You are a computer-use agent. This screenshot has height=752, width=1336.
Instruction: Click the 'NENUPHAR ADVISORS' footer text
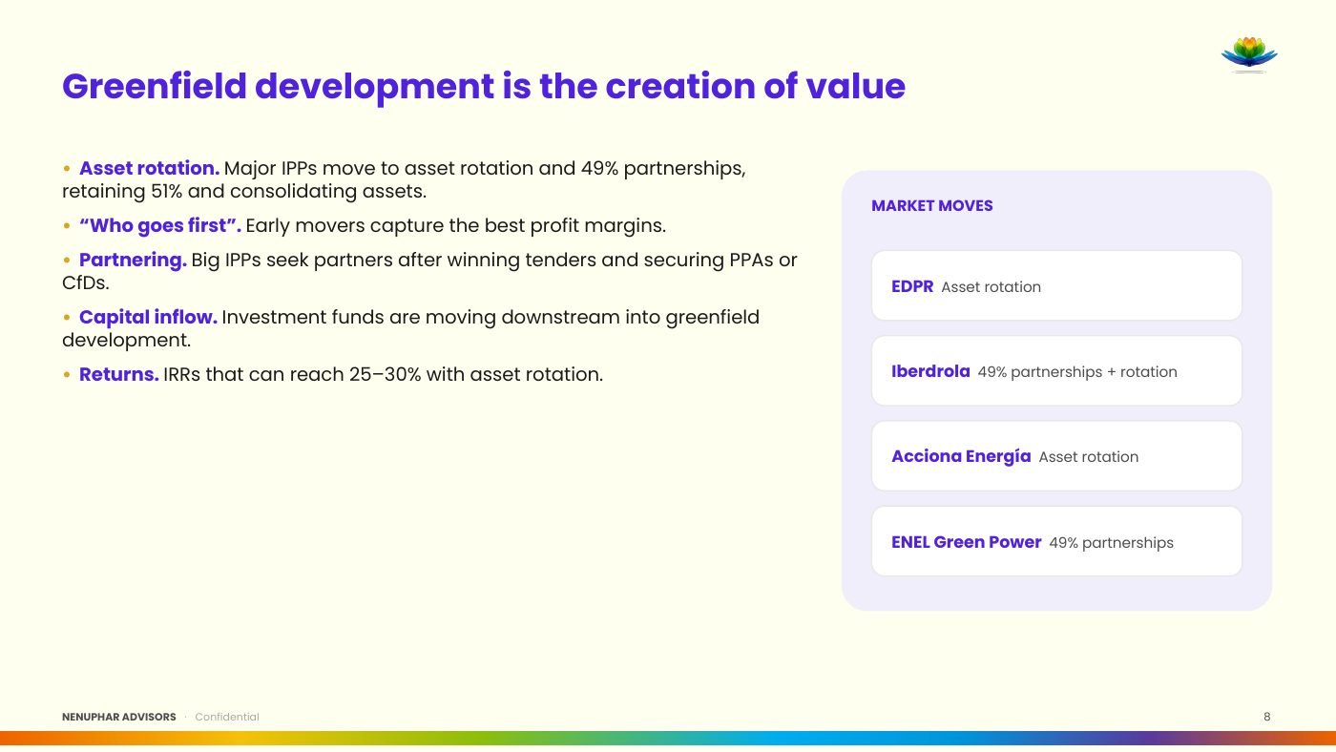pyautogui.click(x=119, y=717)
